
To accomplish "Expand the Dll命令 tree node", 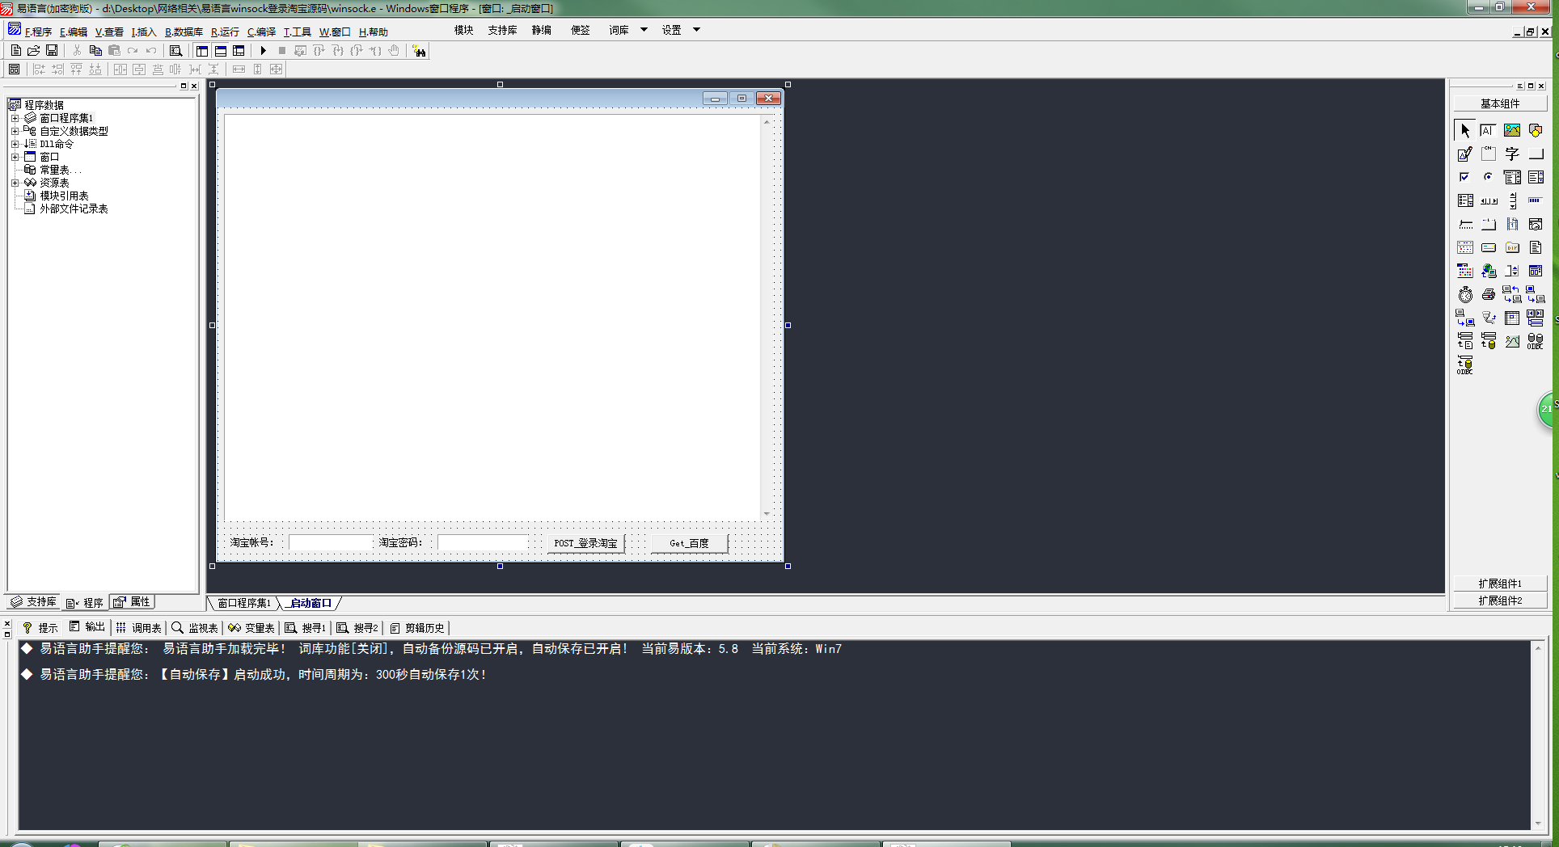I will point(15,144).
